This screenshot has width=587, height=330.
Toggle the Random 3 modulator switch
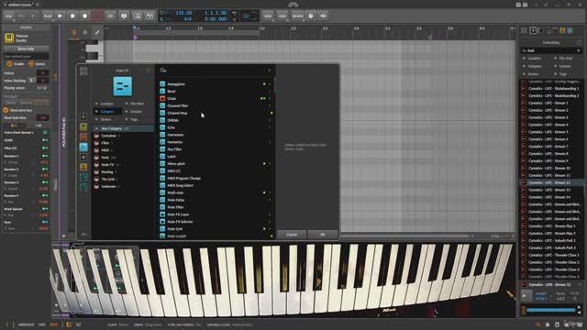click(45, 182)
